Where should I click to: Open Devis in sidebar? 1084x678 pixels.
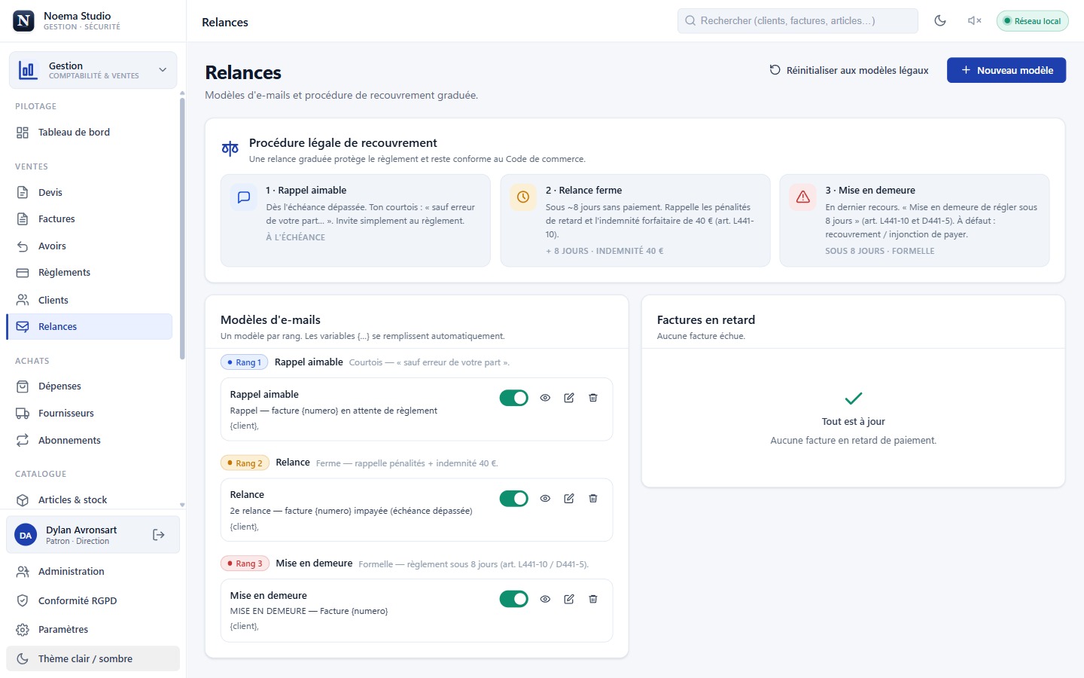tap(89, 193)
